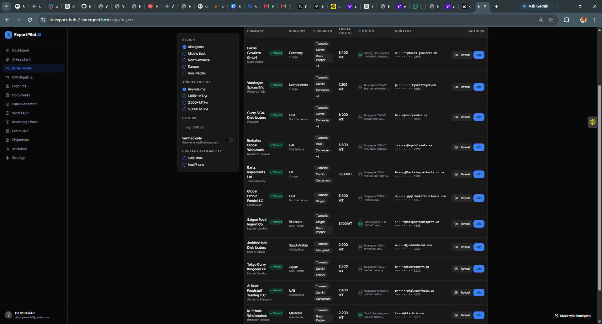This screenshot has width=602, height=324.
Task: Click the Profit Calc icon
Action: [x=8, y=131]
